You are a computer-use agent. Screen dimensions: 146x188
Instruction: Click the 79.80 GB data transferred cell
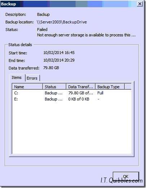(80, 93)
